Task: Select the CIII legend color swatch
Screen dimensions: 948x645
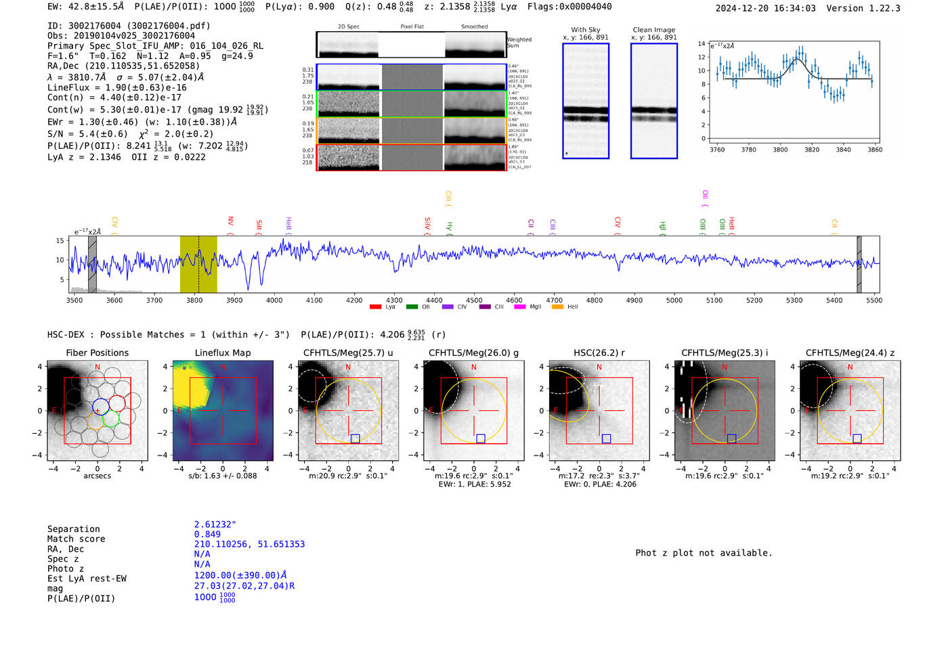Action: coord(485,307)
